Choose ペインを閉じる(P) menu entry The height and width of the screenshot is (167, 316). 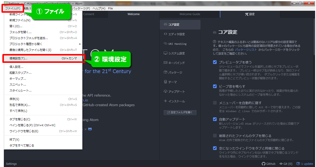tap(43, 125)
